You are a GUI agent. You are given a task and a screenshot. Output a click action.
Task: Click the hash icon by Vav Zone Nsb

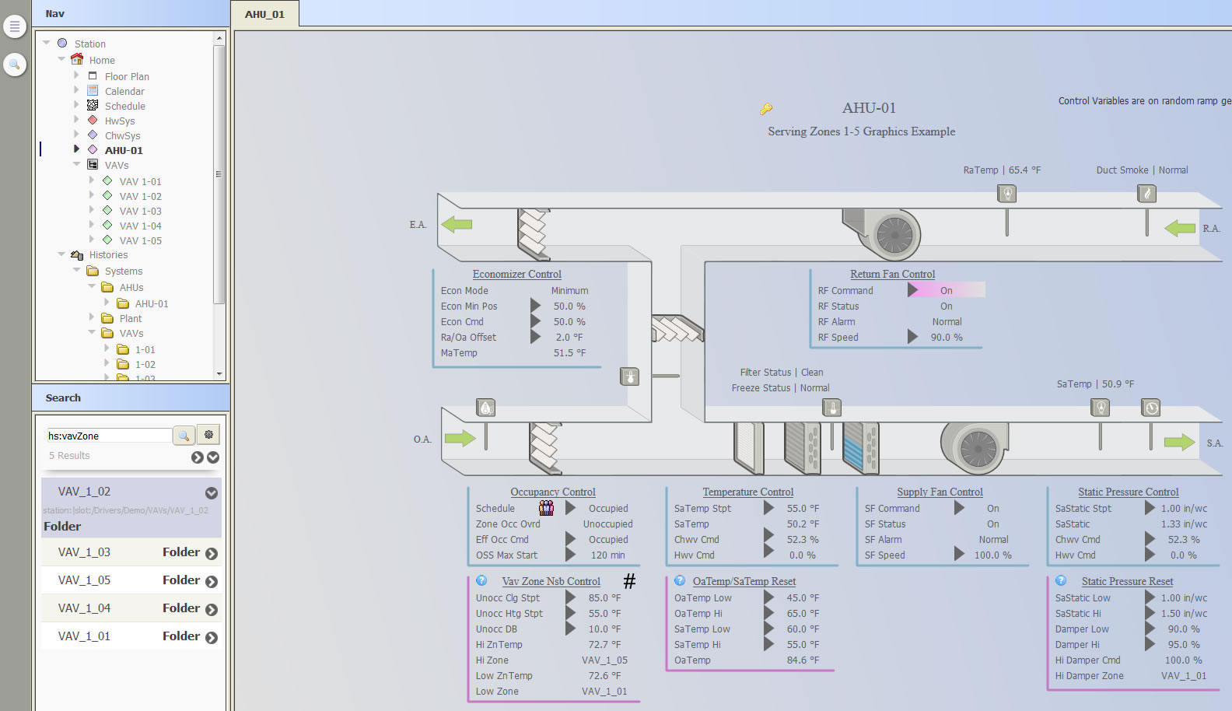point(629,581)
